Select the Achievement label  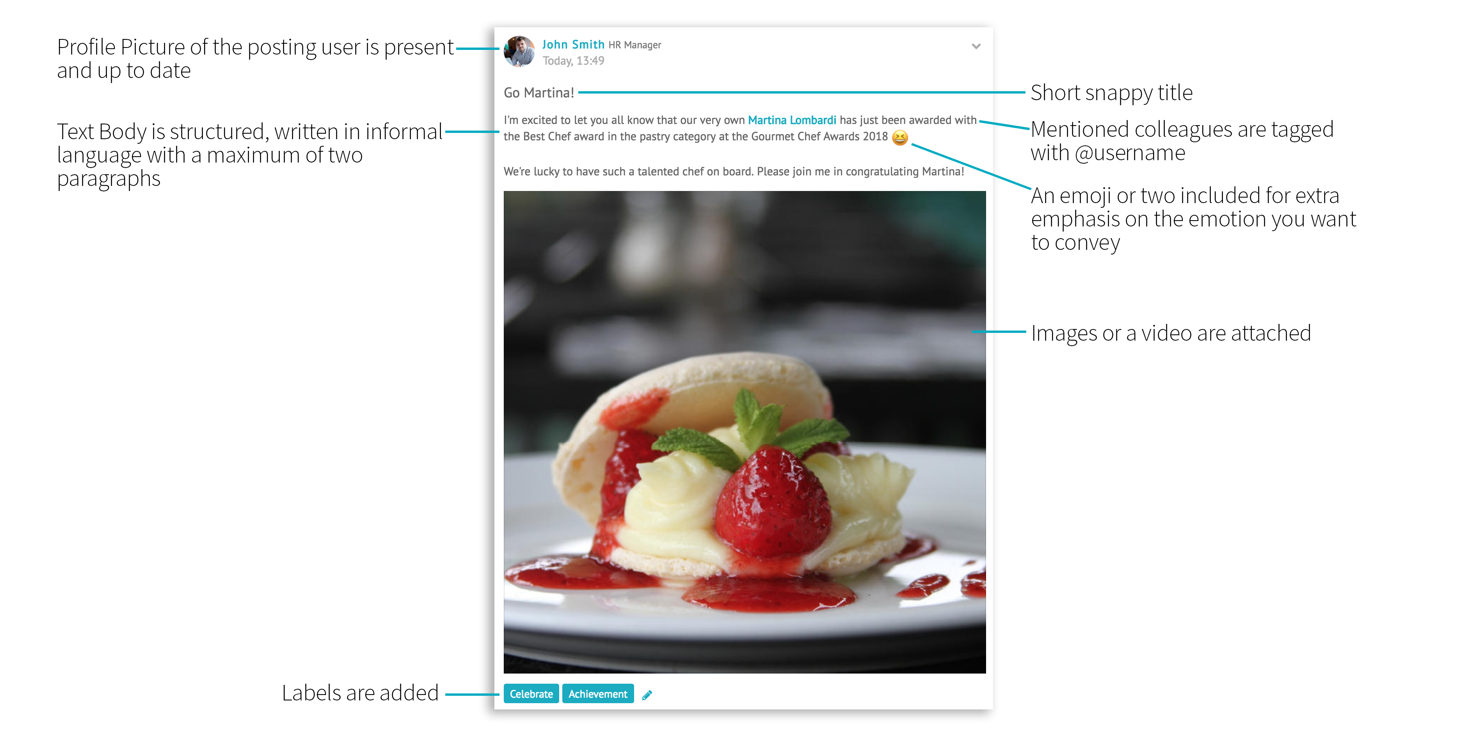click(x=598, y=694)
